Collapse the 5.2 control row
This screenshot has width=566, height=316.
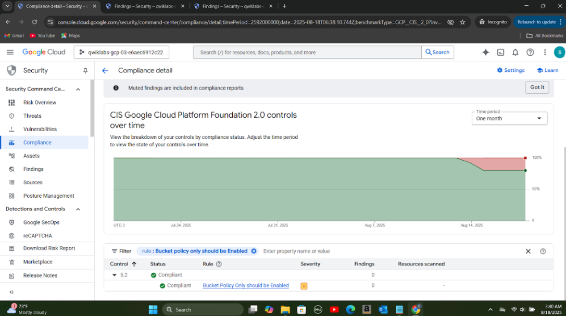pos(115,275)
